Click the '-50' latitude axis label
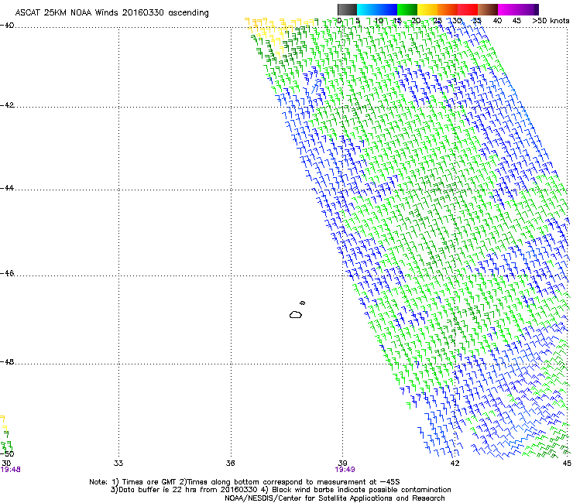The image size is (573, 503). point(7,453)
